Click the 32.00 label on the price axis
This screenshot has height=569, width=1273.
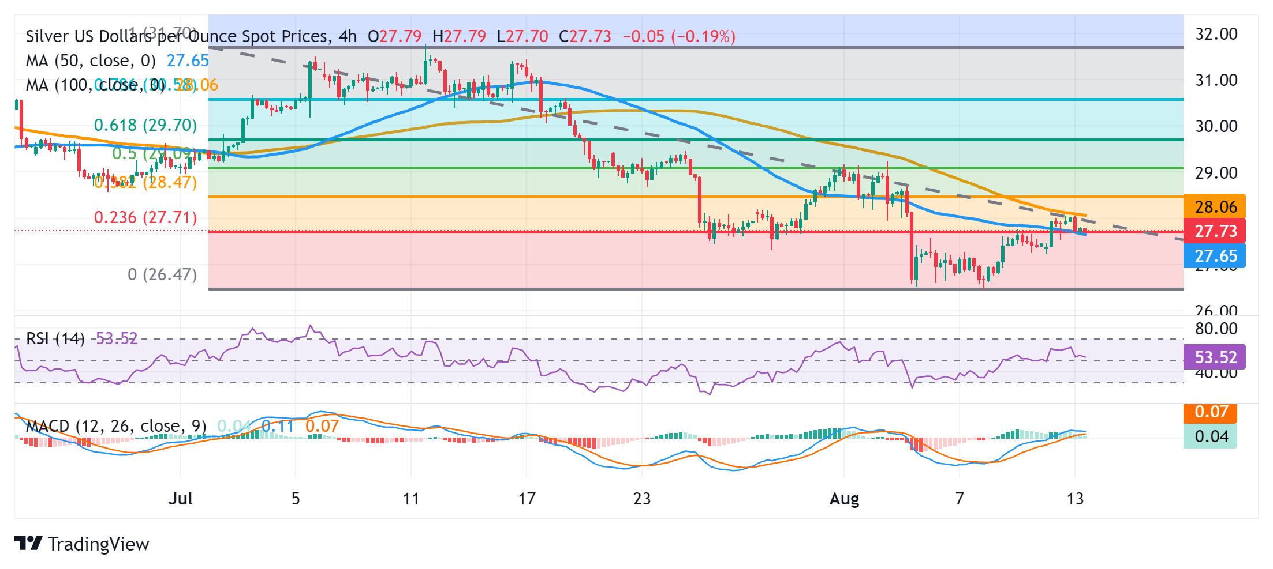coord(1216,34)
